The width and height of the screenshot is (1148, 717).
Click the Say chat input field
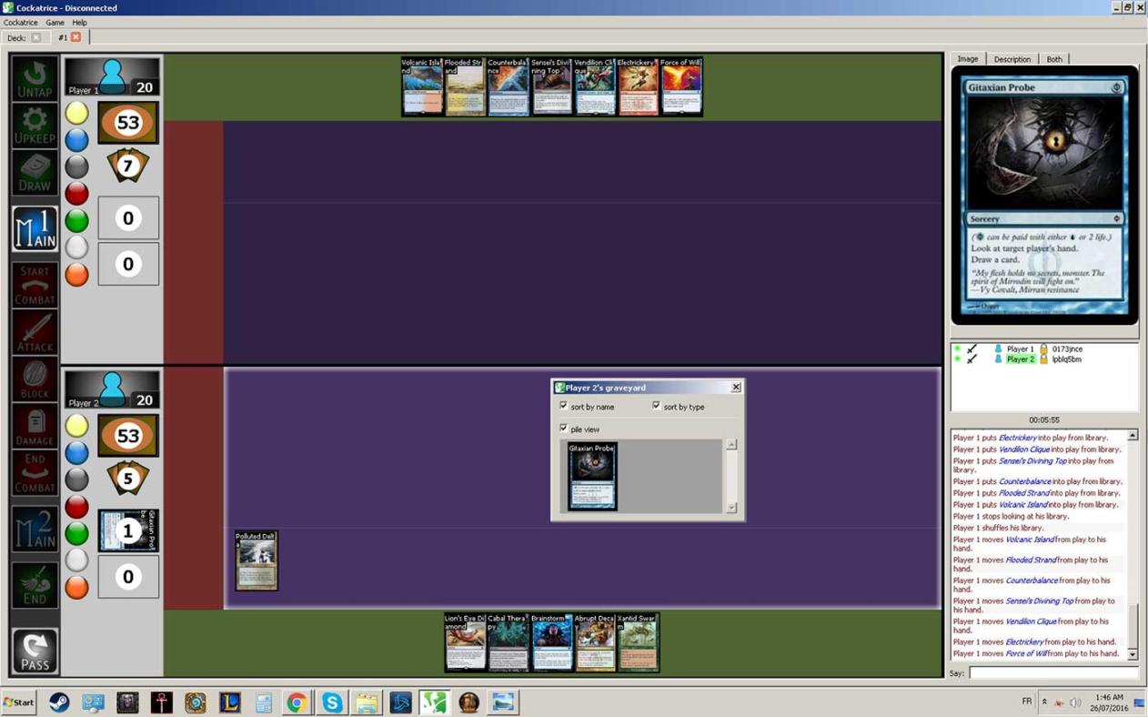click(1052, 673)
